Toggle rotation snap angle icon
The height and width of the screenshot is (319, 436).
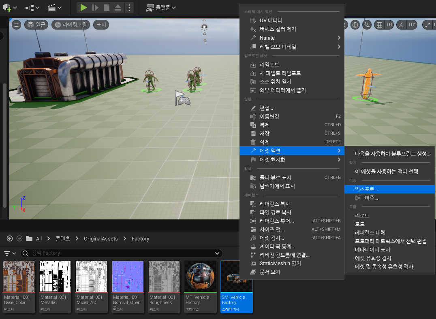pyautogui.click(x=402, y=25)
